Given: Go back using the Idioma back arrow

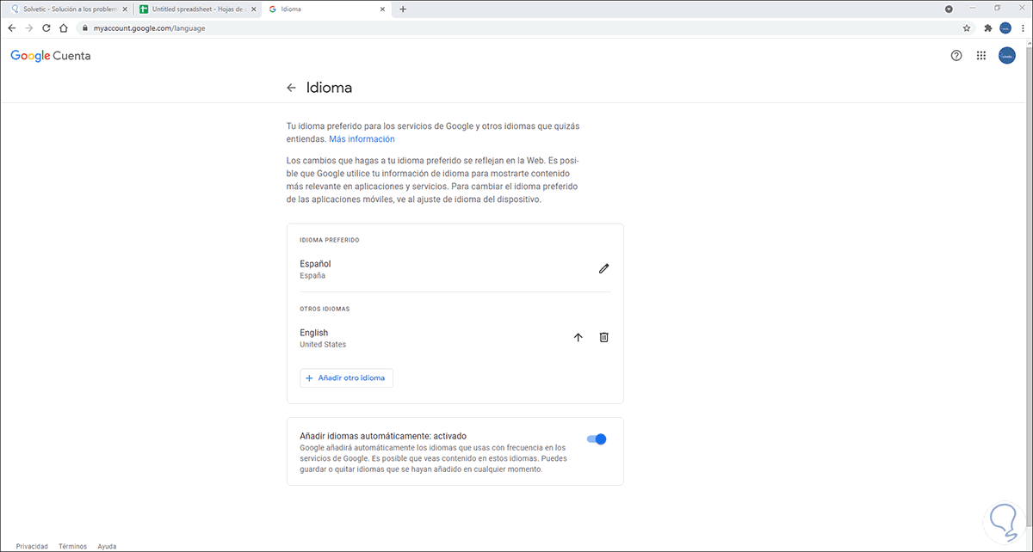Looking at the screenshot, I should 293,87.
